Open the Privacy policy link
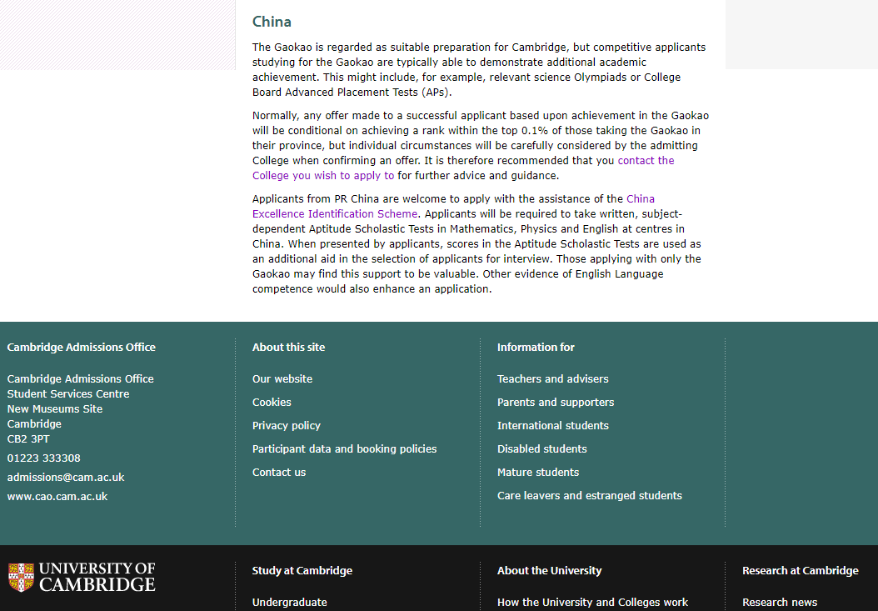Image resolution: width=878 pixels, height=611 pixels. pyautogui.click(x=286, y=425)
